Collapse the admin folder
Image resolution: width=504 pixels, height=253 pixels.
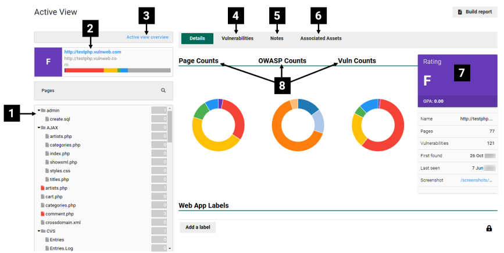click(39, 111)
